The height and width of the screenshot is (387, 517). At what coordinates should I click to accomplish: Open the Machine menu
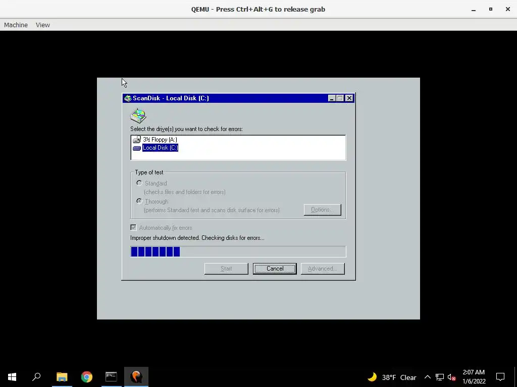[16, 25]
